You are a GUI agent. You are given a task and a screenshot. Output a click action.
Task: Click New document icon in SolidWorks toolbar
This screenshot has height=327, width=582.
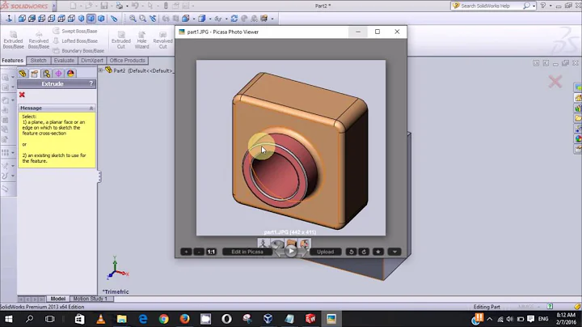(x=73, y=6)
